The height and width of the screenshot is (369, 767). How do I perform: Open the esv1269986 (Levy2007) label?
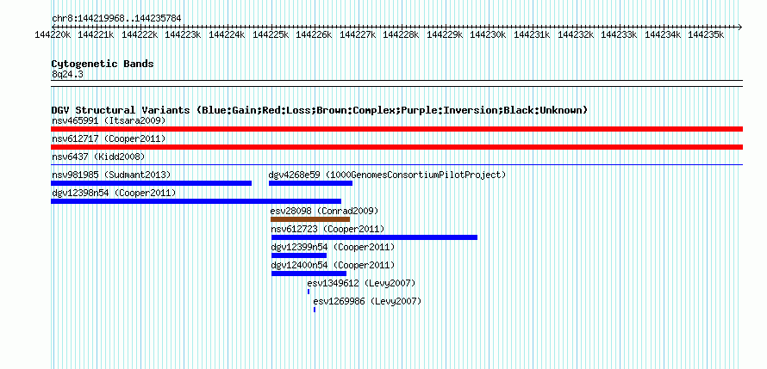click(x=367, y=301)
